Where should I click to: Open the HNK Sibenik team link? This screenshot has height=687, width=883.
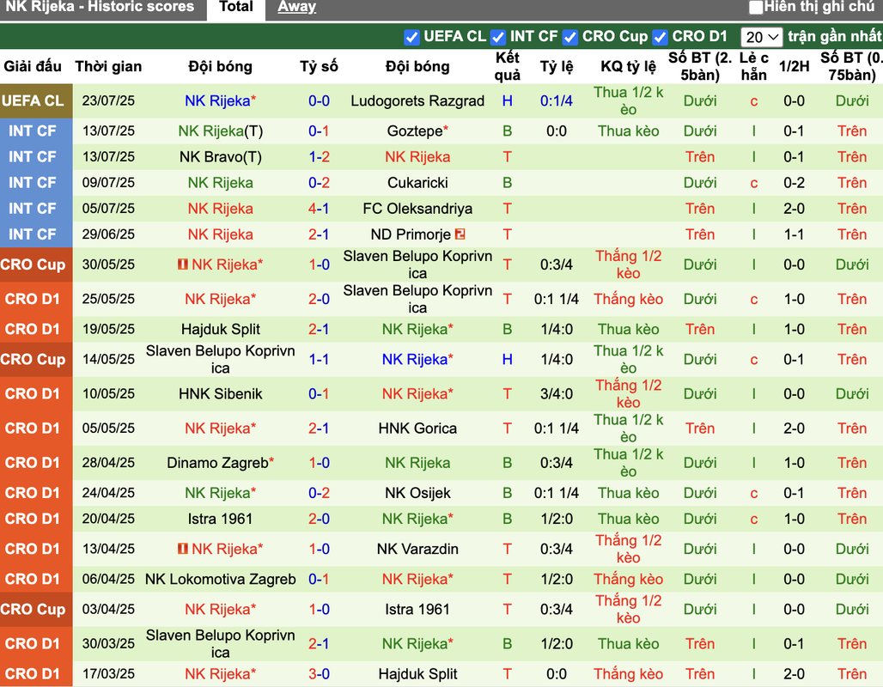click(220, 394)
